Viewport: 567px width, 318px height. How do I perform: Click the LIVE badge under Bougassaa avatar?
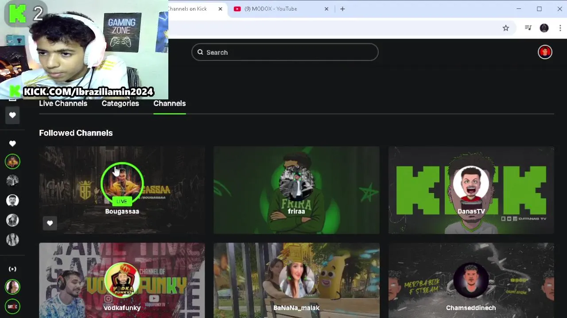(122, 201)
